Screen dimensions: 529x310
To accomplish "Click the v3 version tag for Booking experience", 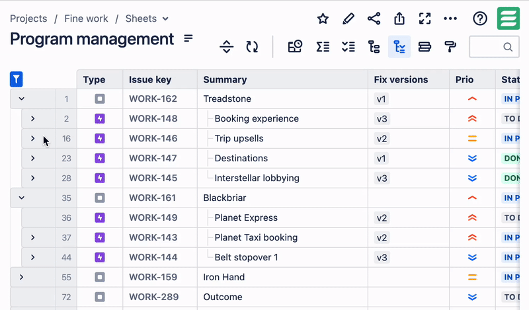I will tap(382, 119).
